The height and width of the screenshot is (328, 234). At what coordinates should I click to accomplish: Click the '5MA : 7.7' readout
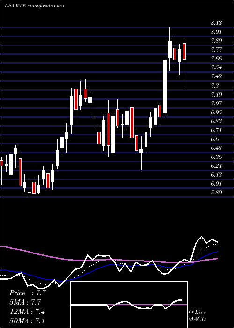pyautogui.click(x=25, y=302)
